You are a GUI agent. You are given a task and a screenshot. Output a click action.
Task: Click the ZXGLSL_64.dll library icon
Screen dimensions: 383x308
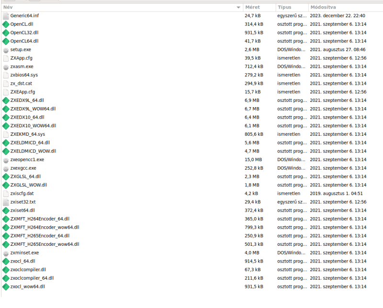[x=6, y=176]
